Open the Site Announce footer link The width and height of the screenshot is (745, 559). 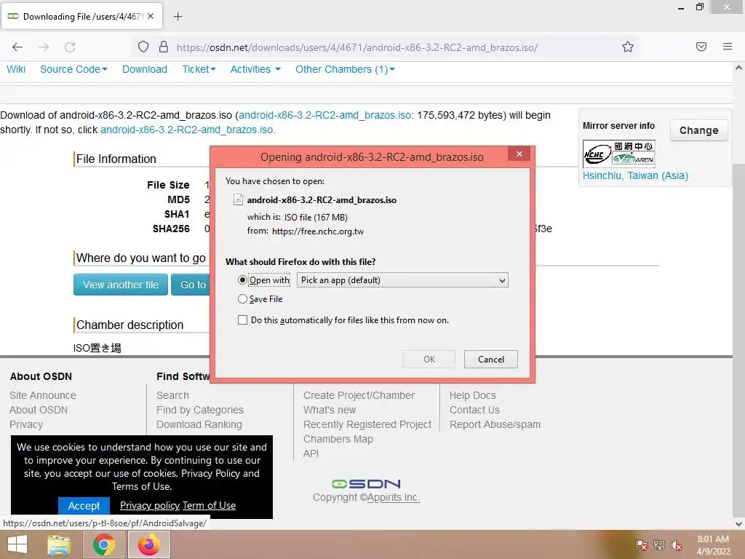[43, 395]
